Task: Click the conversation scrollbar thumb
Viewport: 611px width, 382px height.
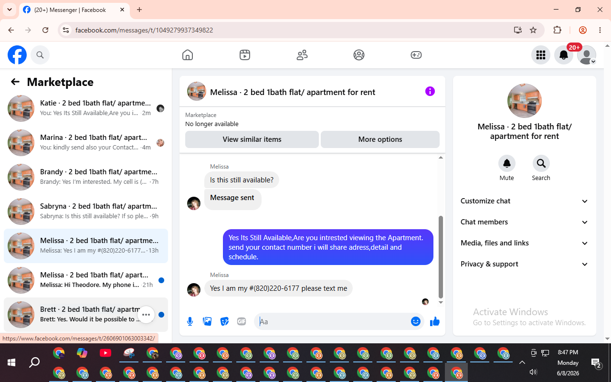Action: pyautogui.click(x=441, y=257)
